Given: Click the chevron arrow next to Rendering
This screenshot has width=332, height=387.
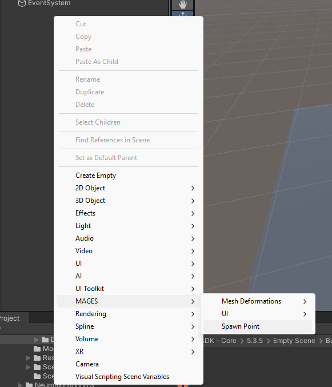Looking at the screenshot, I should click(193, 314).
